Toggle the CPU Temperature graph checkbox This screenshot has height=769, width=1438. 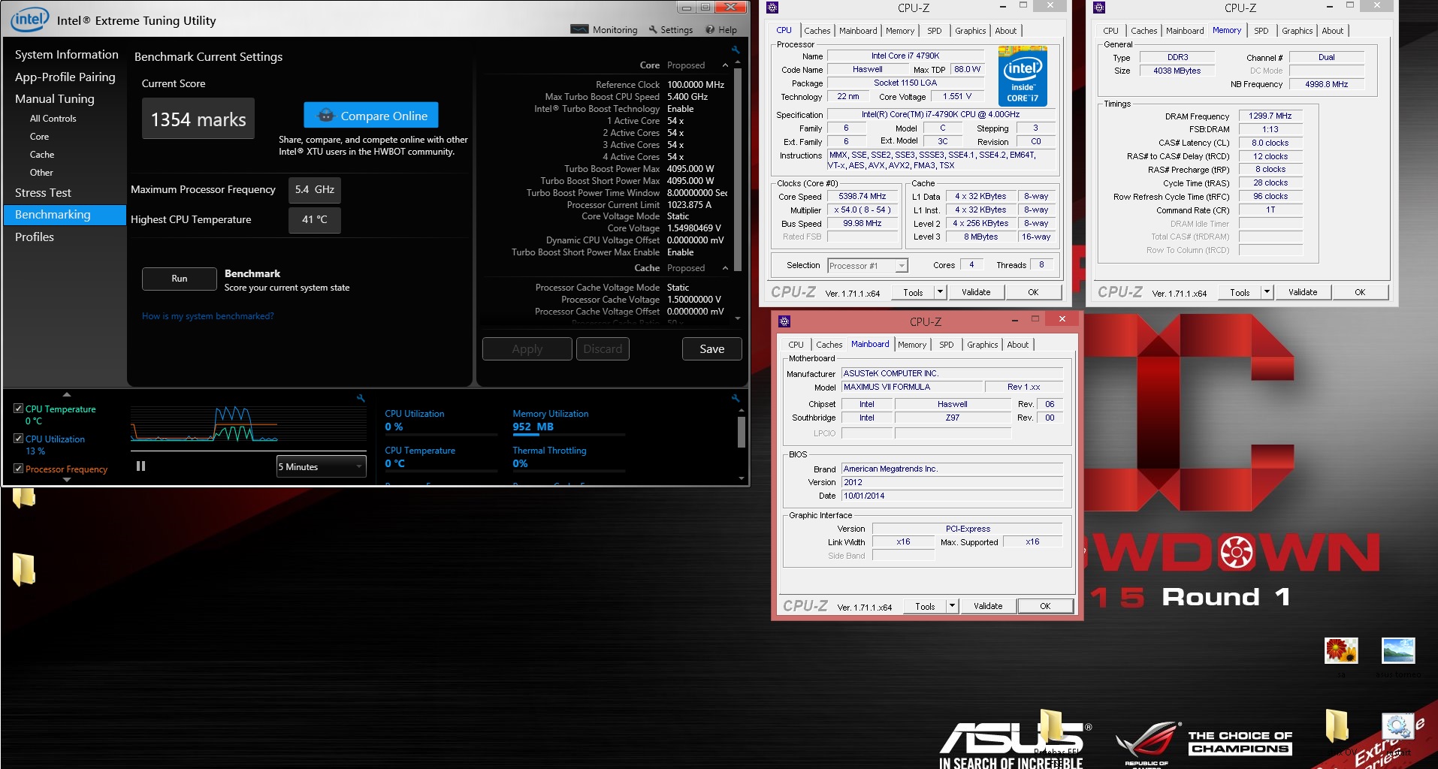tap(19, 409)
